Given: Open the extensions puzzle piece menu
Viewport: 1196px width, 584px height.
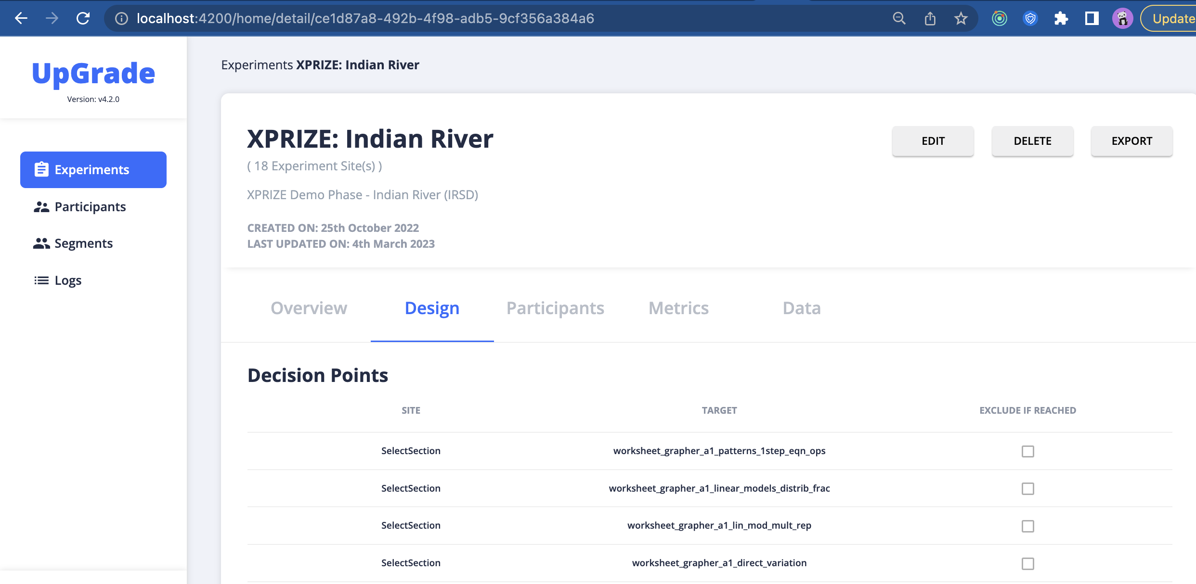Looking at the screenshot, I should pyautogui.click(x=1061, y=18).
